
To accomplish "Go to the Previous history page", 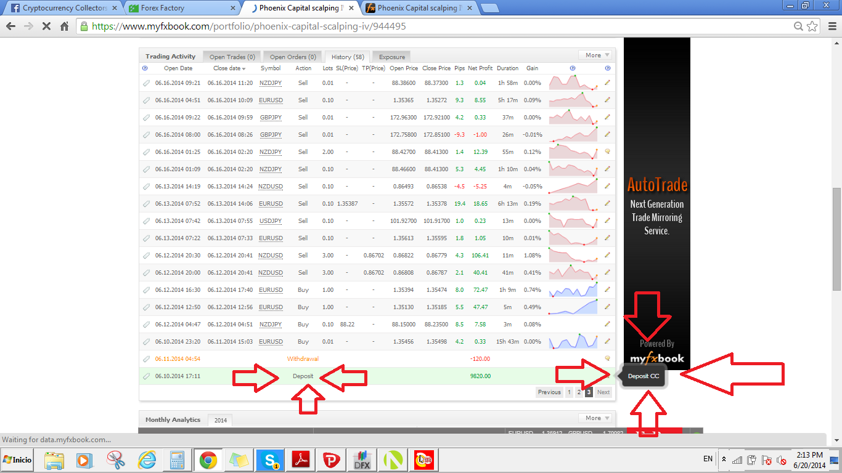I will pyautogui.click(x=549, y=392).
